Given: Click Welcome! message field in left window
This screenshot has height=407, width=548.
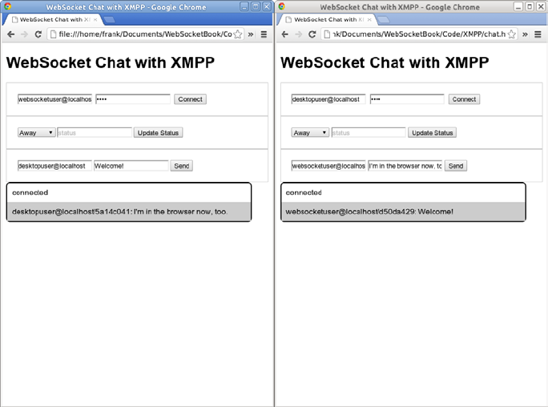Looking at the screenshot, I should pos(131,166).
